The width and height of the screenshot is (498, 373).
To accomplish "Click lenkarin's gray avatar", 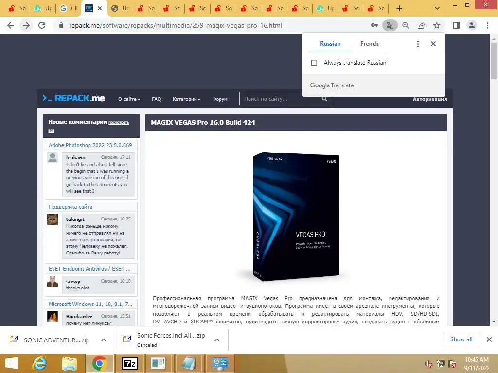I will 53,158.
